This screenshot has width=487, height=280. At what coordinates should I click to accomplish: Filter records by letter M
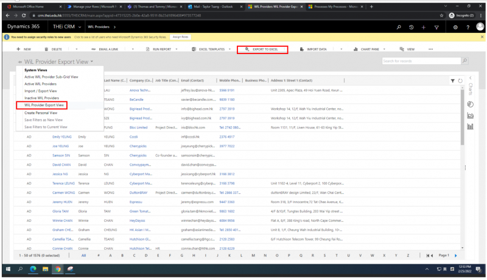253,256
